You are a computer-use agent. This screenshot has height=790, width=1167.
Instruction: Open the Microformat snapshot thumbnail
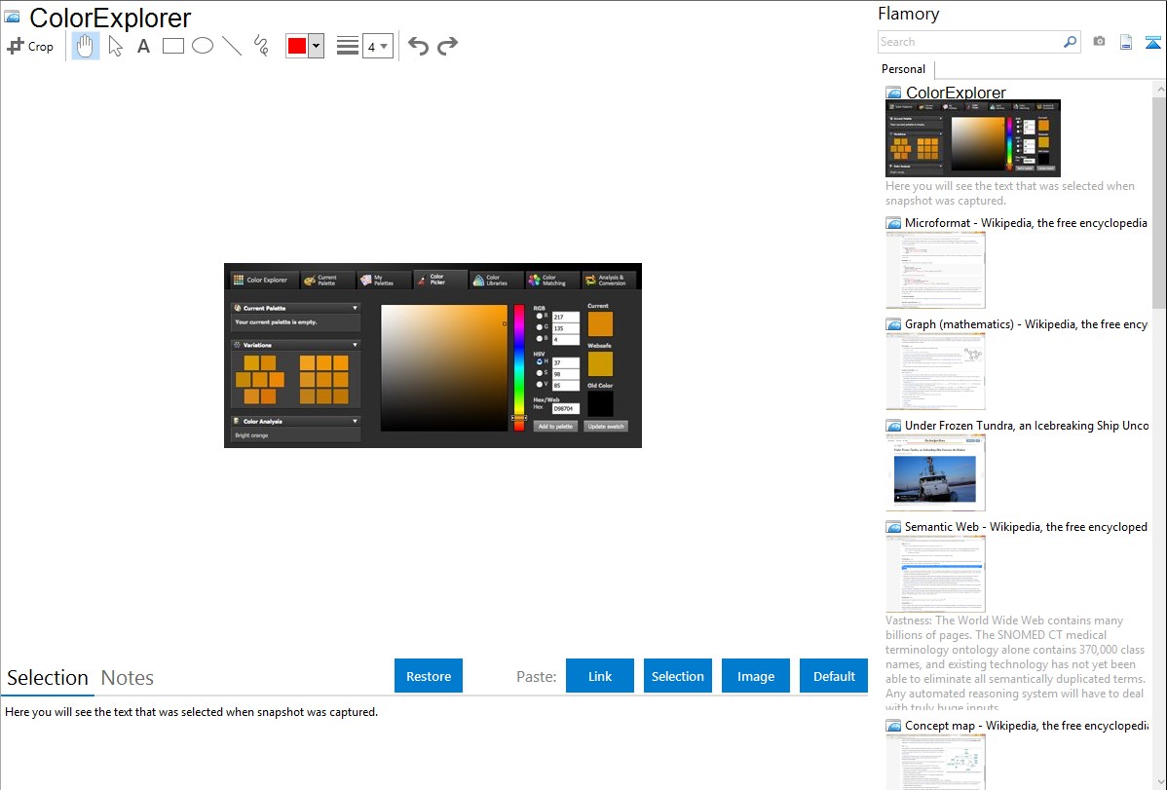[935, 270]
